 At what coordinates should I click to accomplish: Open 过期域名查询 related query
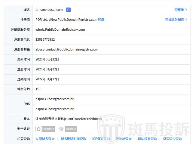45,139
